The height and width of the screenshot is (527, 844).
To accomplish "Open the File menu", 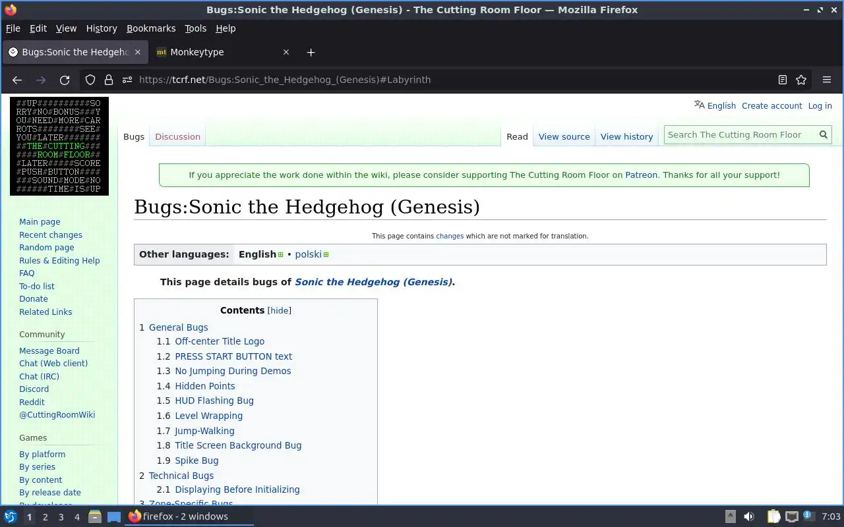I will click(x=13, y=28).
